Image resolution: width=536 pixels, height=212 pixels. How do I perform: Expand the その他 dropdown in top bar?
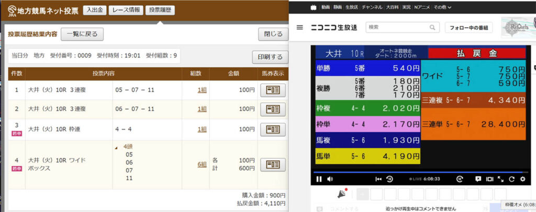pos(442,7)
